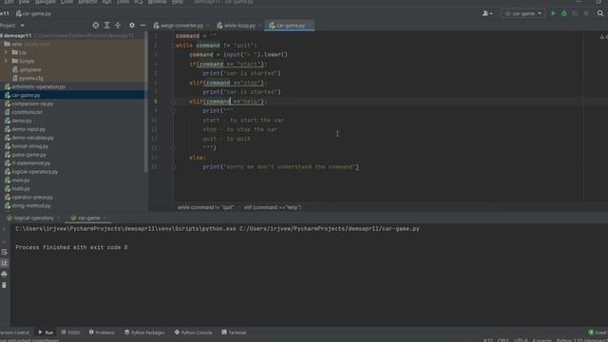Image resolution: width=608 pixels, height=342 pixels.
Task: Open math.py in project tree
Action: 21,189
